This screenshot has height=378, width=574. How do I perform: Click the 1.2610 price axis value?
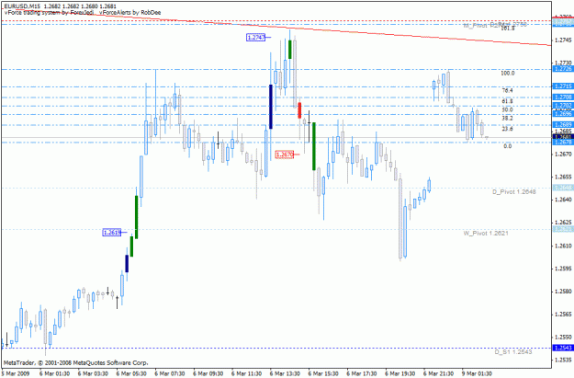click(x=563, y=246)
